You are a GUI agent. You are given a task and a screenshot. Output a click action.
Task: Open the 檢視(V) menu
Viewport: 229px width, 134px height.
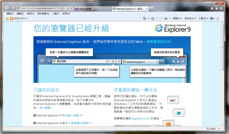click(30, 14)
